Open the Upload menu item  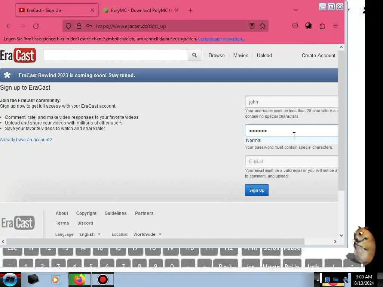(x=264, y=55)
